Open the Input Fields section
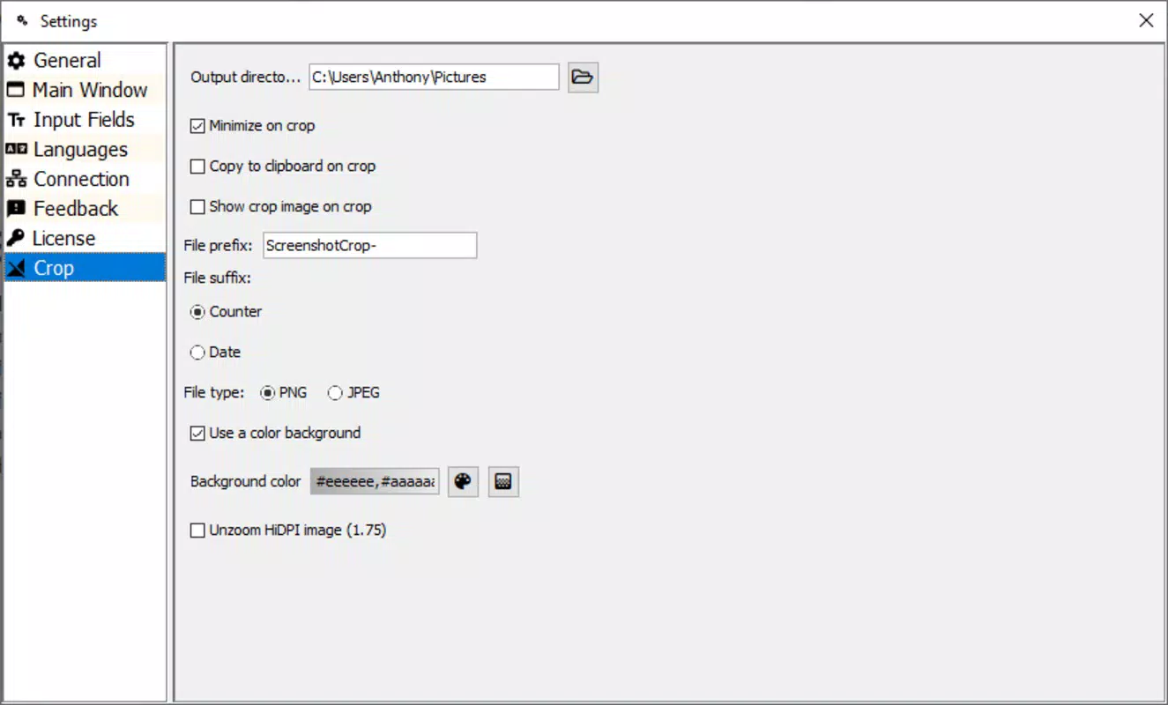 (x=85, y=120)
